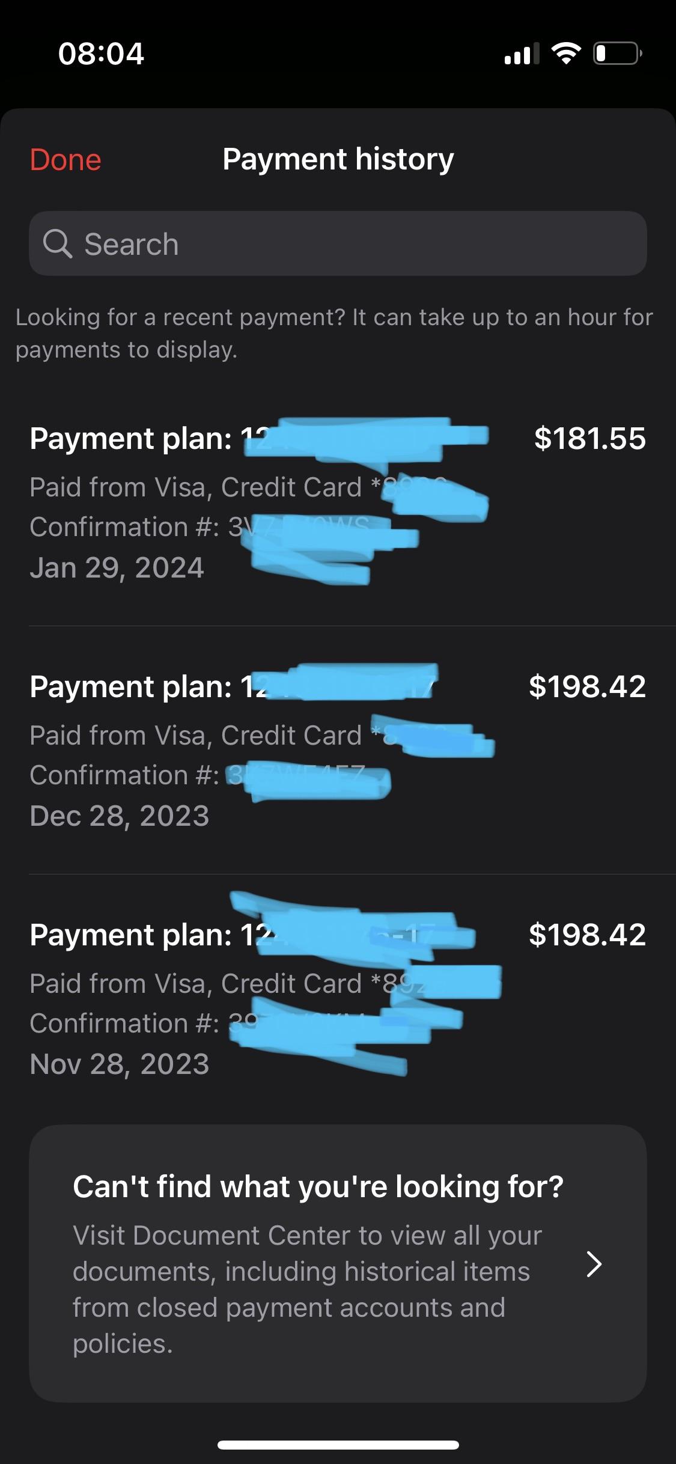Tap the Done button
Viewport: 676px width, 1464px height.
coord(65,160)
